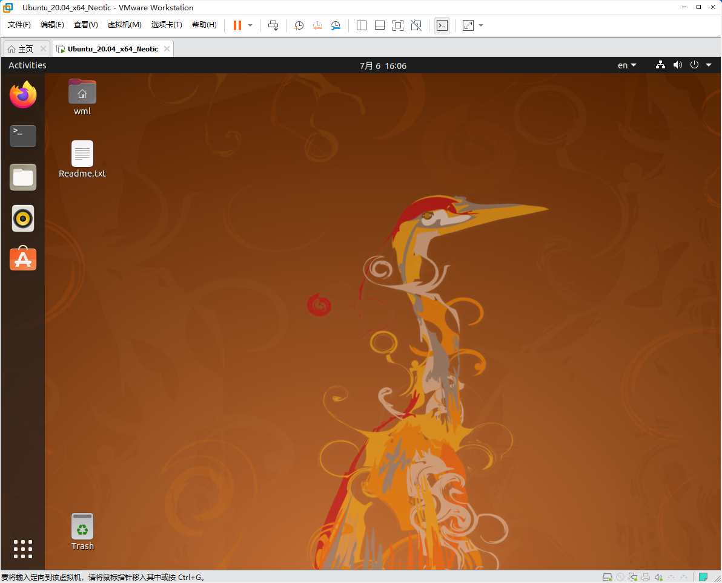The image size is (722, 583).
Task: Select the Trash desktop icon
Action: (82, 532)
